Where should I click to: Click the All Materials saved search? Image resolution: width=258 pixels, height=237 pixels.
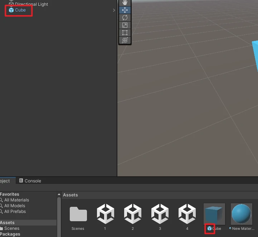(x=16, y=200)
